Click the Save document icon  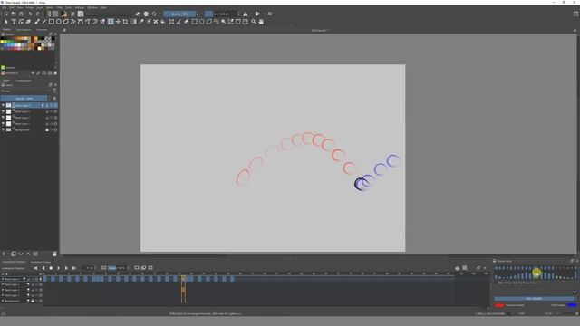click(x=21, y=14)
